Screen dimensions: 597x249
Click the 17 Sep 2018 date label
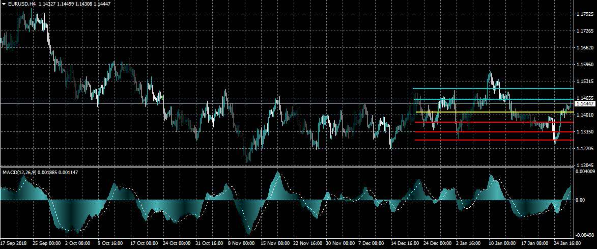(14, 243)
